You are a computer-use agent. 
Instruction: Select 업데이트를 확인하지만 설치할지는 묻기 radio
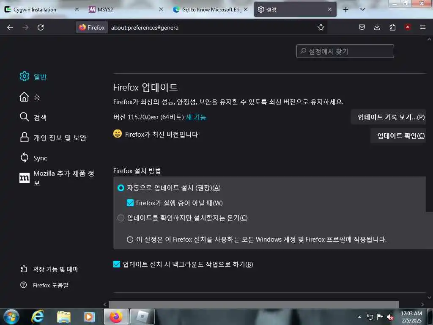point(121,218)
